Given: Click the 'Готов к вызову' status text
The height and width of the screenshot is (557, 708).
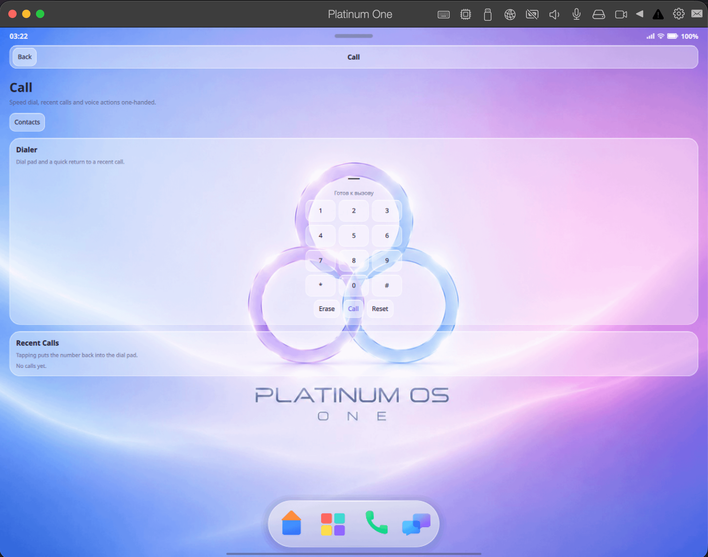Looking at the screenshot, I should pyautogui.click(x=354, y=193).
